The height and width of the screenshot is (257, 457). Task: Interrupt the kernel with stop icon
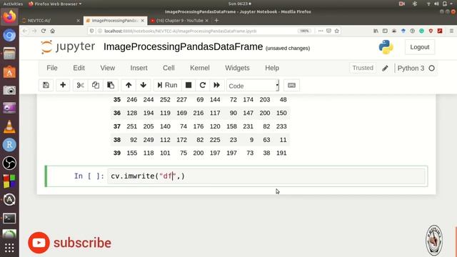pos(189,85)
